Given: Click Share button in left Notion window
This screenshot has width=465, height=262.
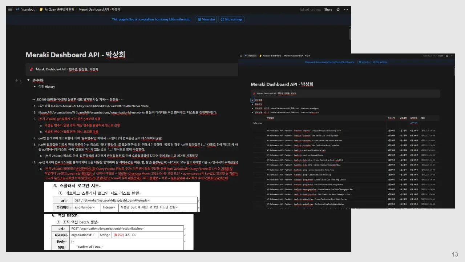Looking at the screenshot, I should (328, 9).
